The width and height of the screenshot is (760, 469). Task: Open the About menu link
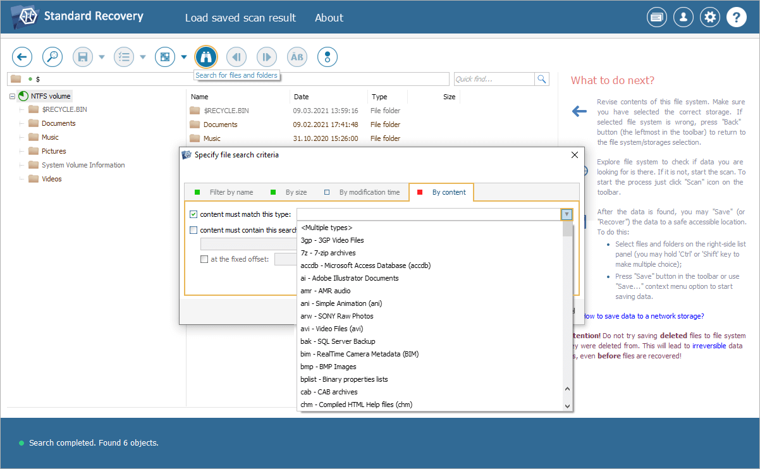coord(329,18)
